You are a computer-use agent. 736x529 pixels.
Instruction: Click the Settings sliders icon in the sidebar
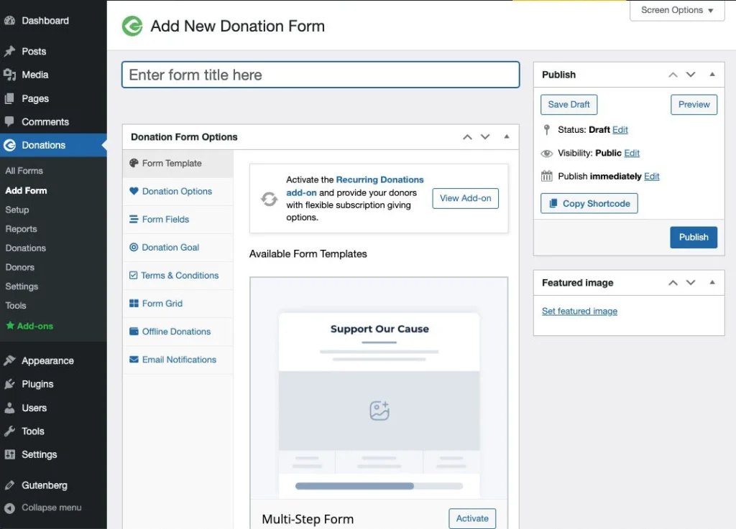tap(9, 454)
